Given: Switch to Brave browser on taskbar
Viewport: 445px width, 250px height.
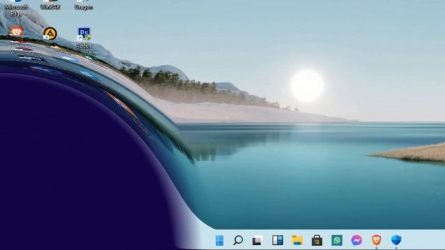Looking at the screenshot, I should (x=376, y=240).
